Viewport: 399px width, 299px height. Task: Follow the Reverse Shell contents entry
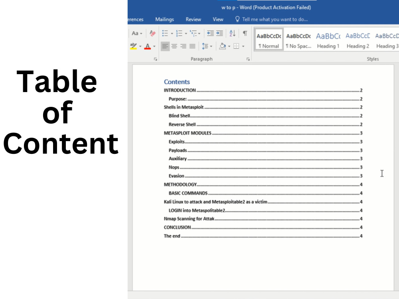(x=265, y=124)
